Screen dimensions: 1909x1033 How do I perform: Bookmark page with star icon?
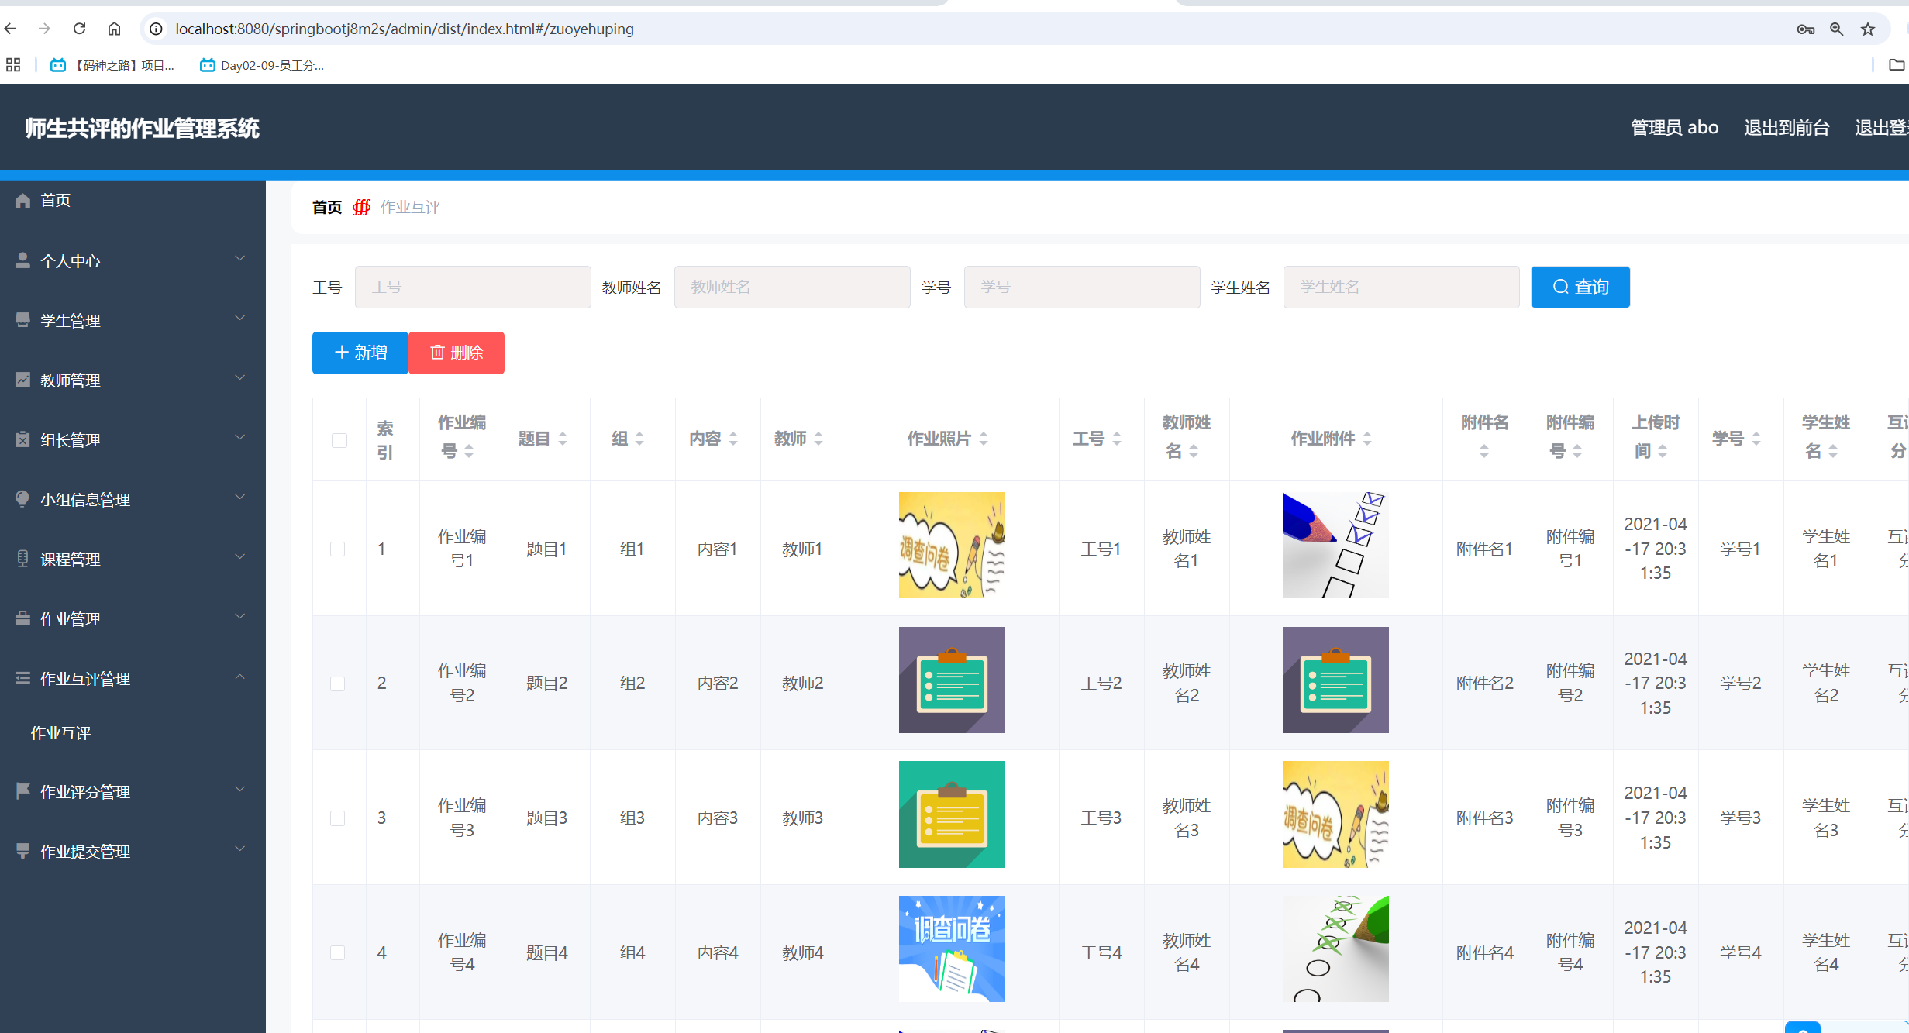[x=1868, y=29]
